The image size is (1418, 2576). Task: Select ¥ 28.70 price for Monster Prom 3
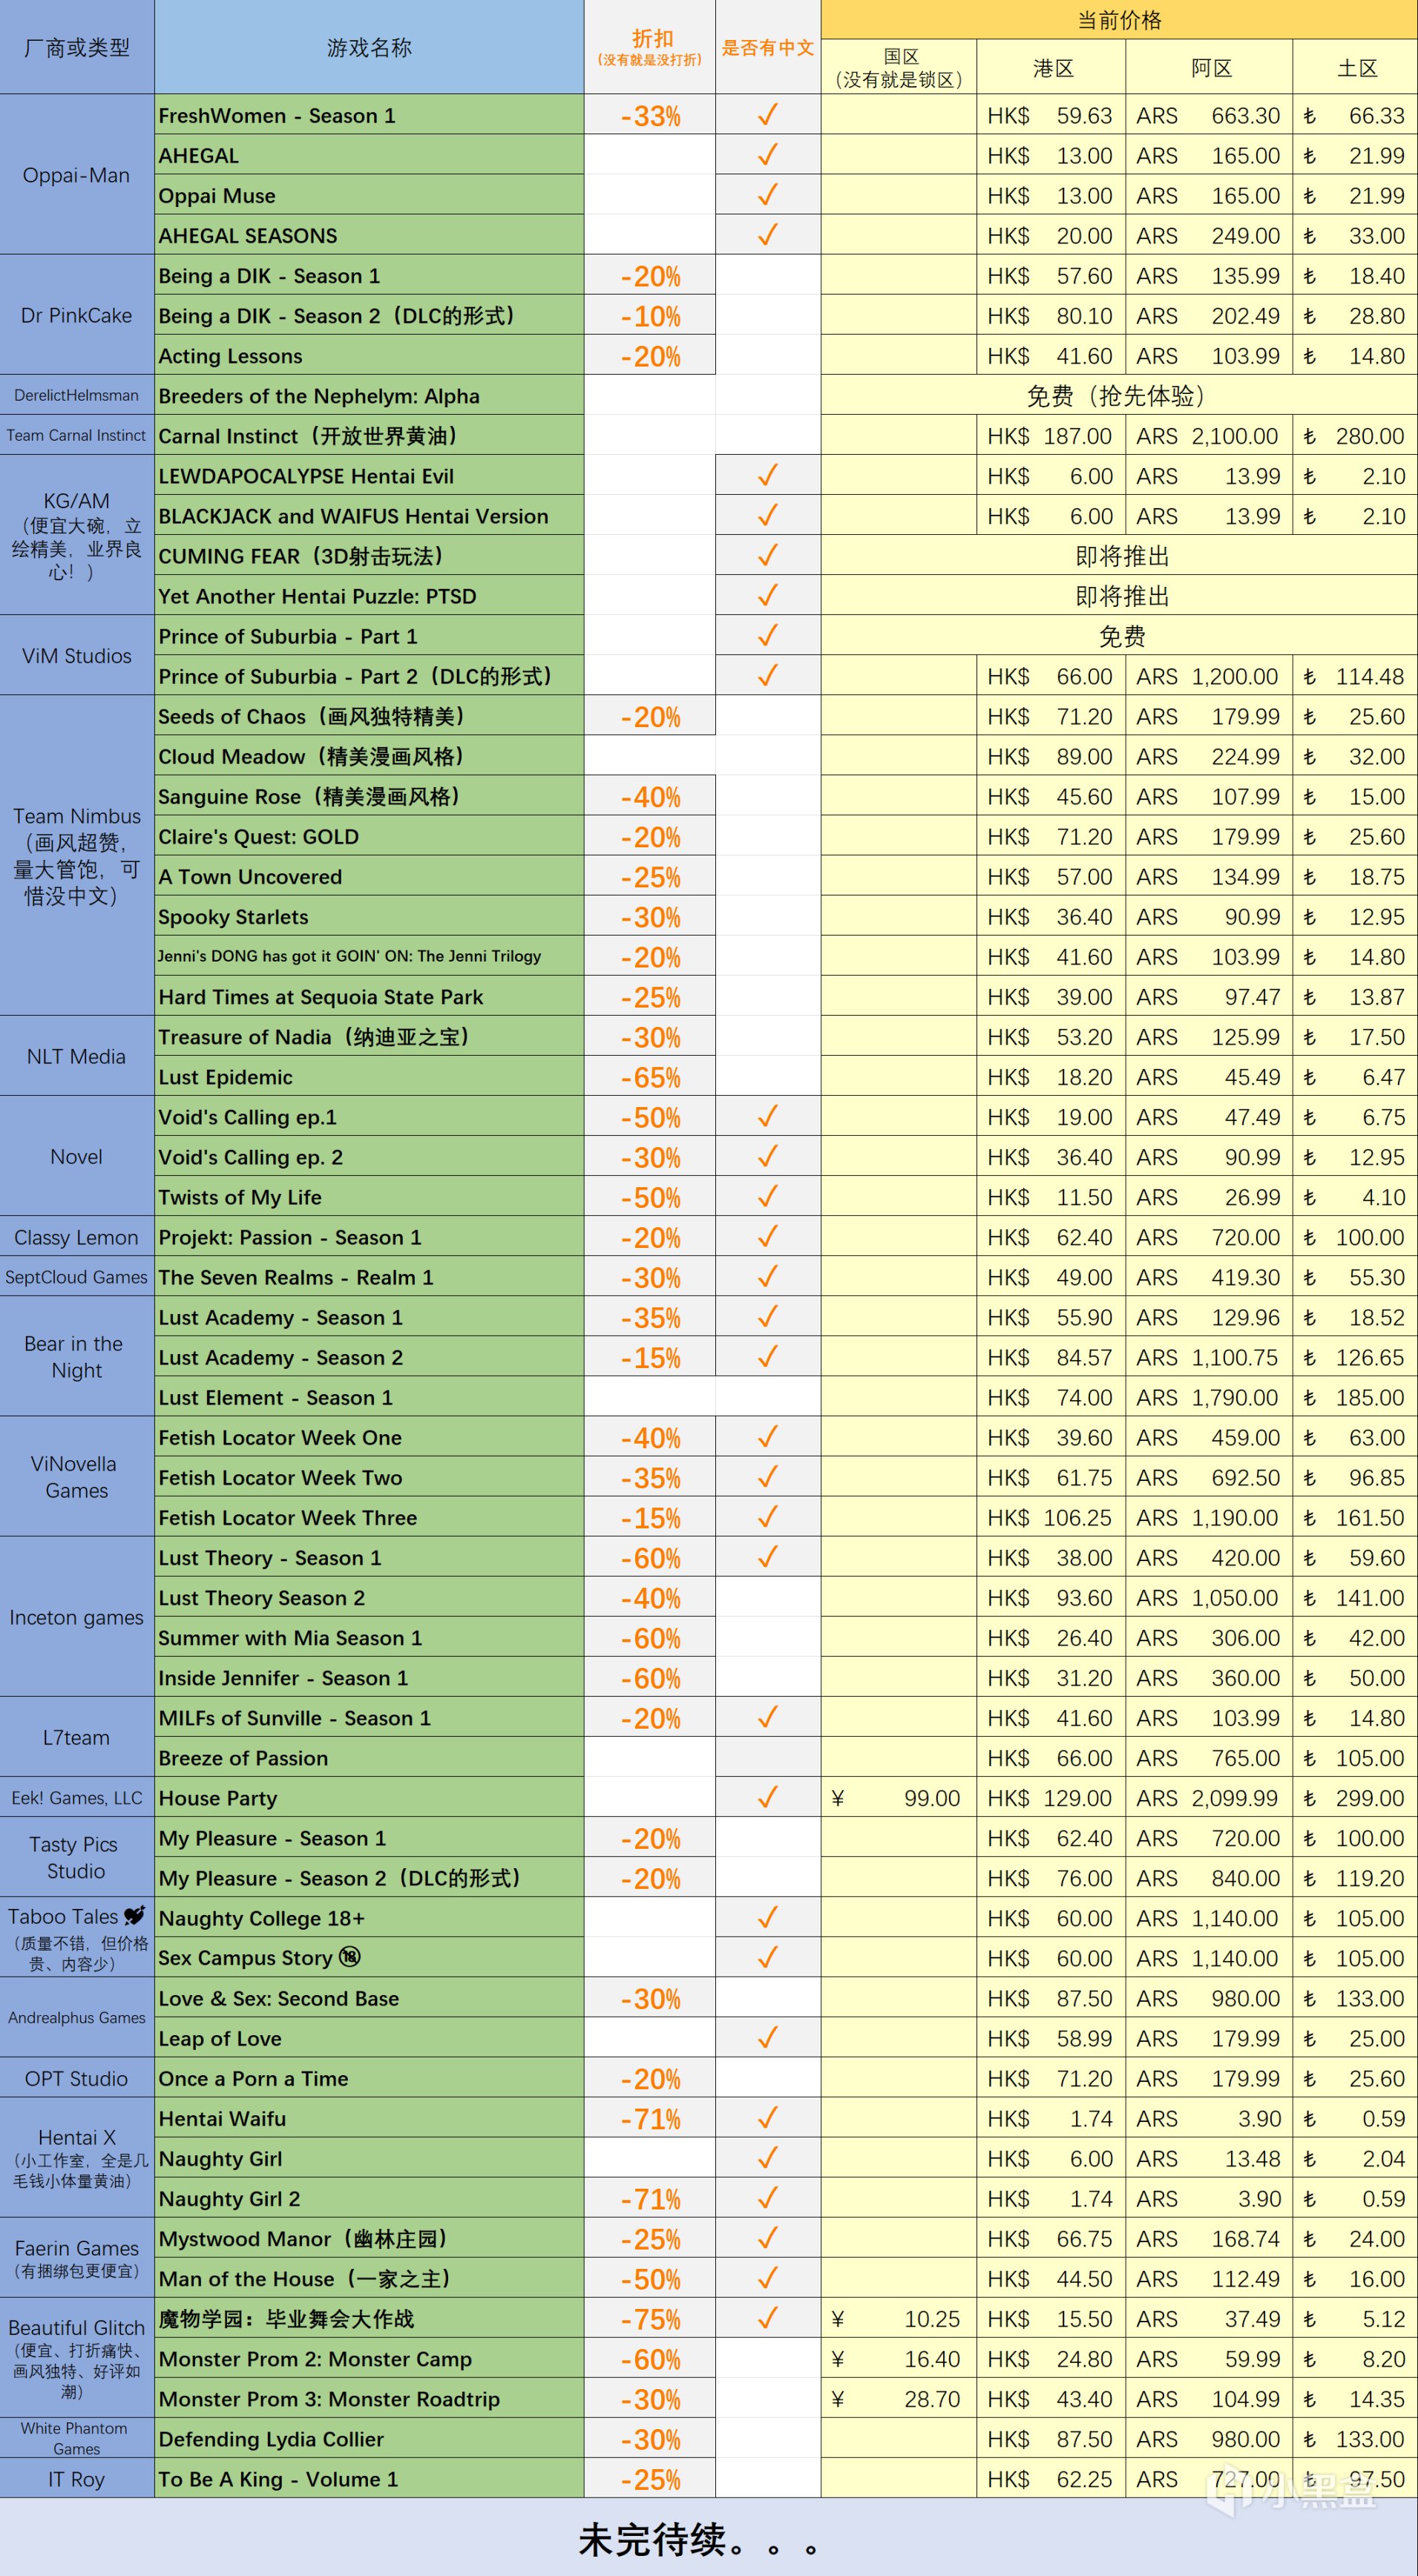click(899, 2398)
